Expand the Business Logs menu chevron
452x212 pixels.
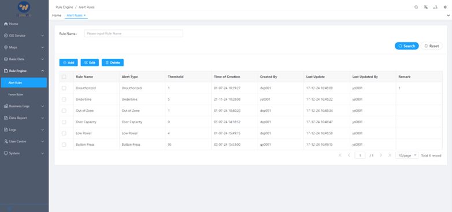point(43,106)
